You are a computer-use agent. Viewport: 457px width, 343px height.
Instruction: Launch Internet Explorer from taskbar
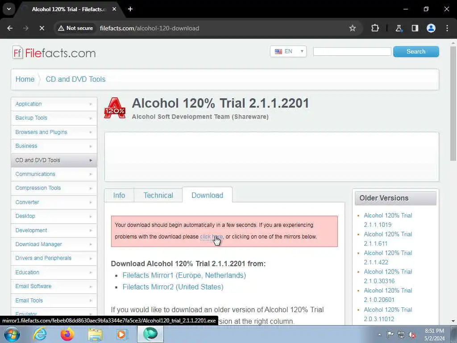40,335
